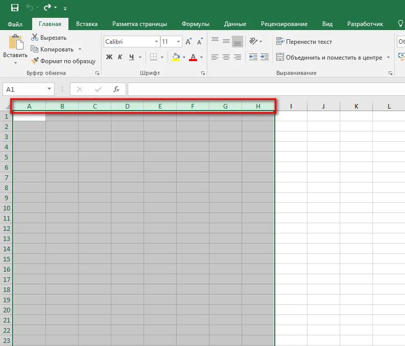
Task: Click the Save icon in quick access toolbar
Action: [15, 8]
